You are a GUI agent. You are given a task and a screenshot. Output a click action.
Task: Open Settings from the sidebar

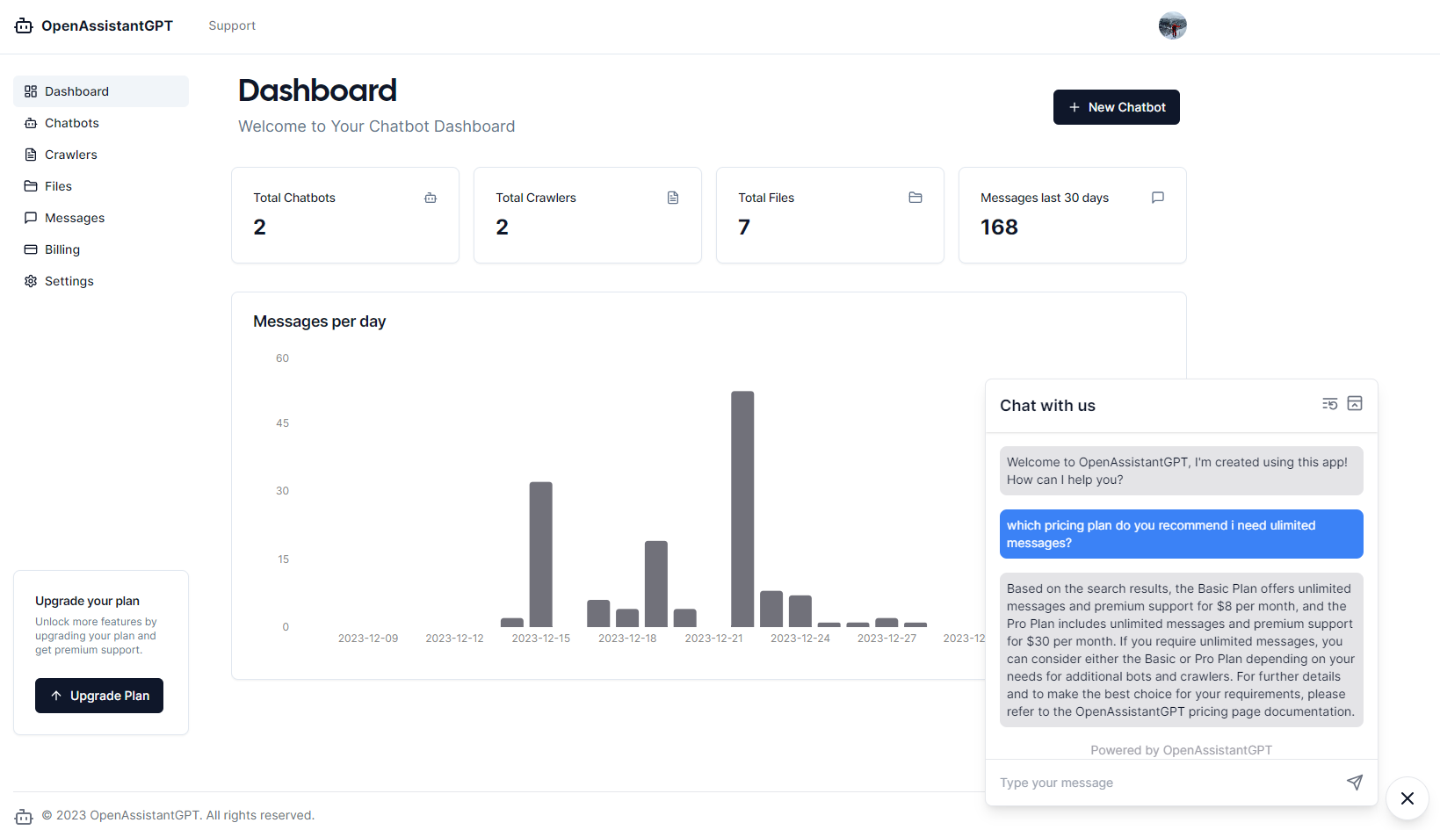click(x=101, y=281)
